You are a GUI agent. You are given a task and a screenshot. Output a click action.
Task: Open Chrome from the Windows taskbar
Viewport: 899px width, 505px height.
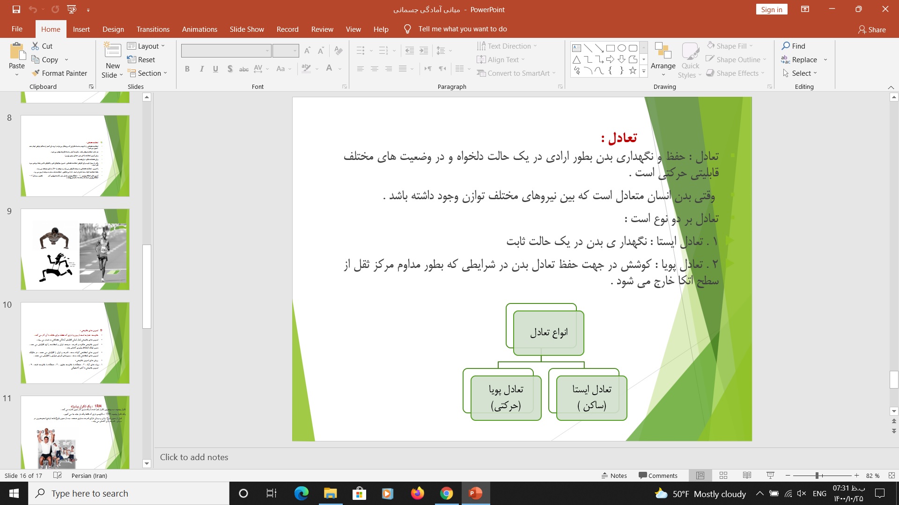(446, 493)
